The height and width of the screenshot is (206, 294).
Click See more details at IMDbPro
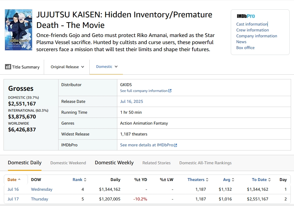[x=147, y=145]
